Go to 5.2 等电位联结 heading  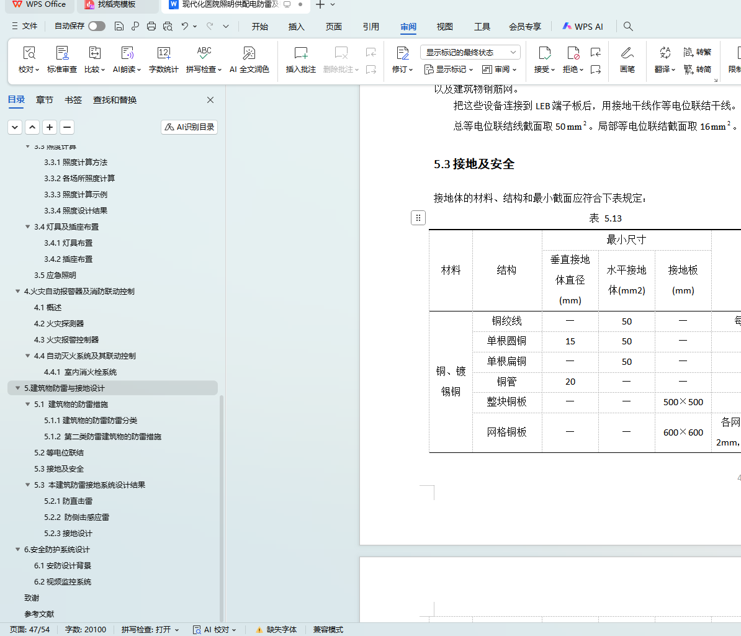tap(58, 453)
